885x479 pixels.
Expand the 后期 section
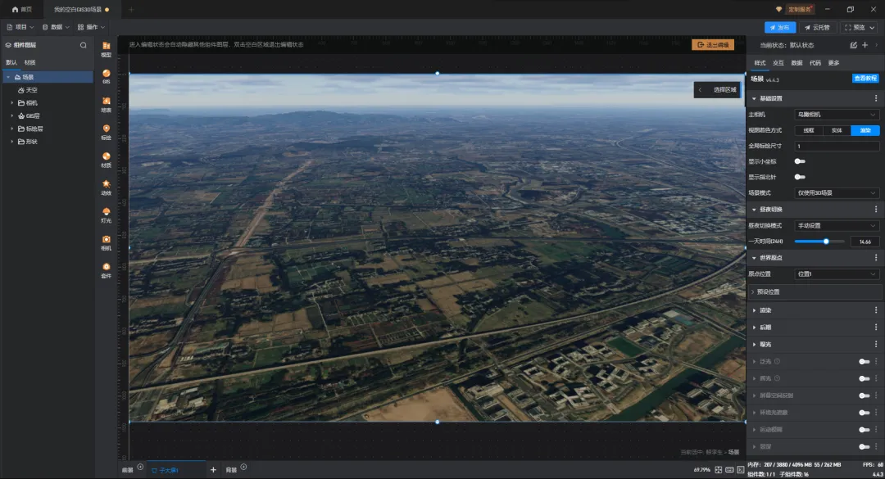755,328
